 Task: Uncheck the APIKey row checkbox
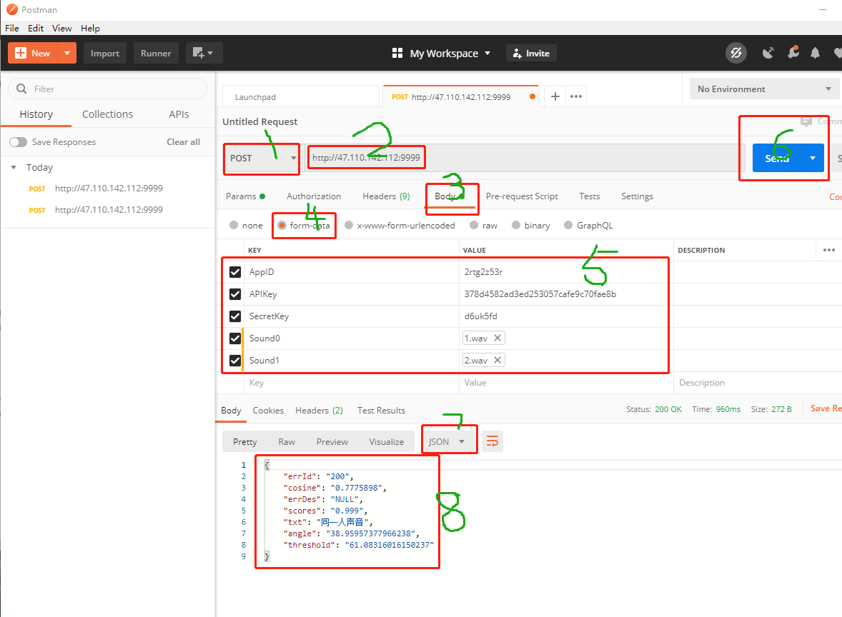tap(235, 294)
